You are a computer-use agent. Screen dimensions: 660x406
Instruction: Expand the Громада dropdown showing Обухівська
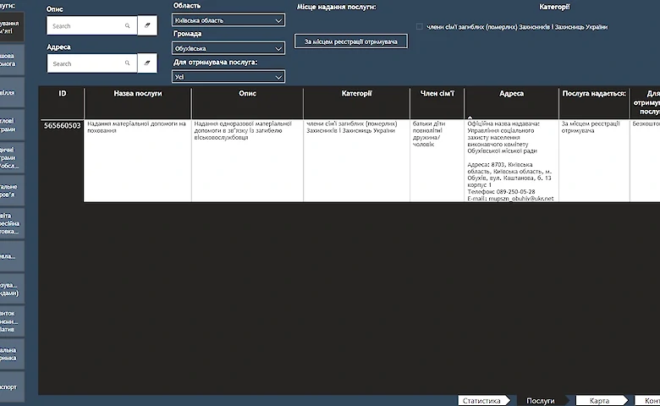(228, 48)
